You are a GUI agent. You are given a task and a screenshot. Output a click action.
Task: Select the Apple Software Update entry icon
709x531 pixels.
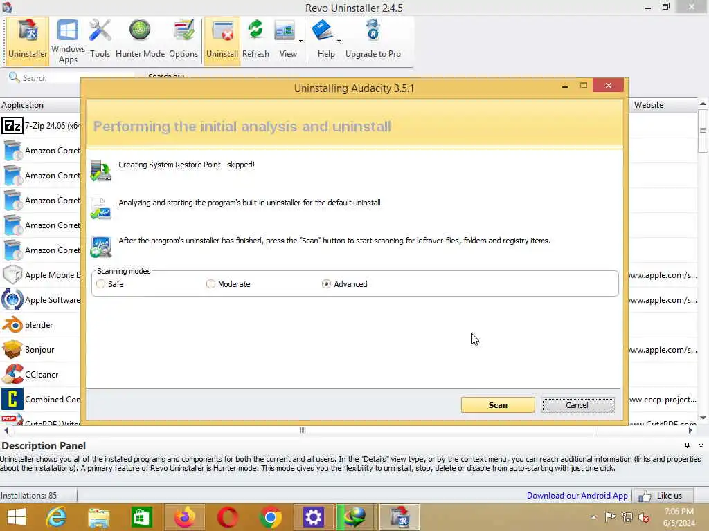pos(12,299)
